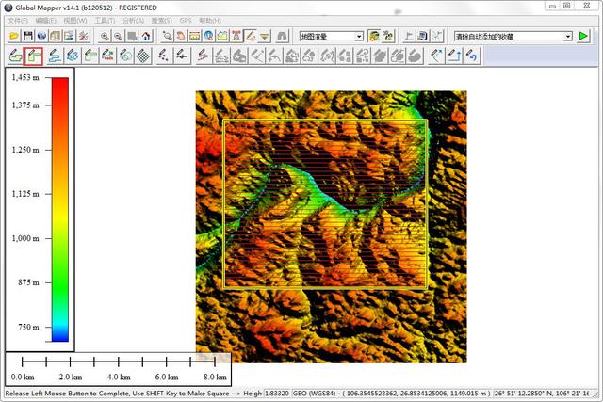
Task: Open the 编辑(E) edit menu
Action: coord(46,21)
